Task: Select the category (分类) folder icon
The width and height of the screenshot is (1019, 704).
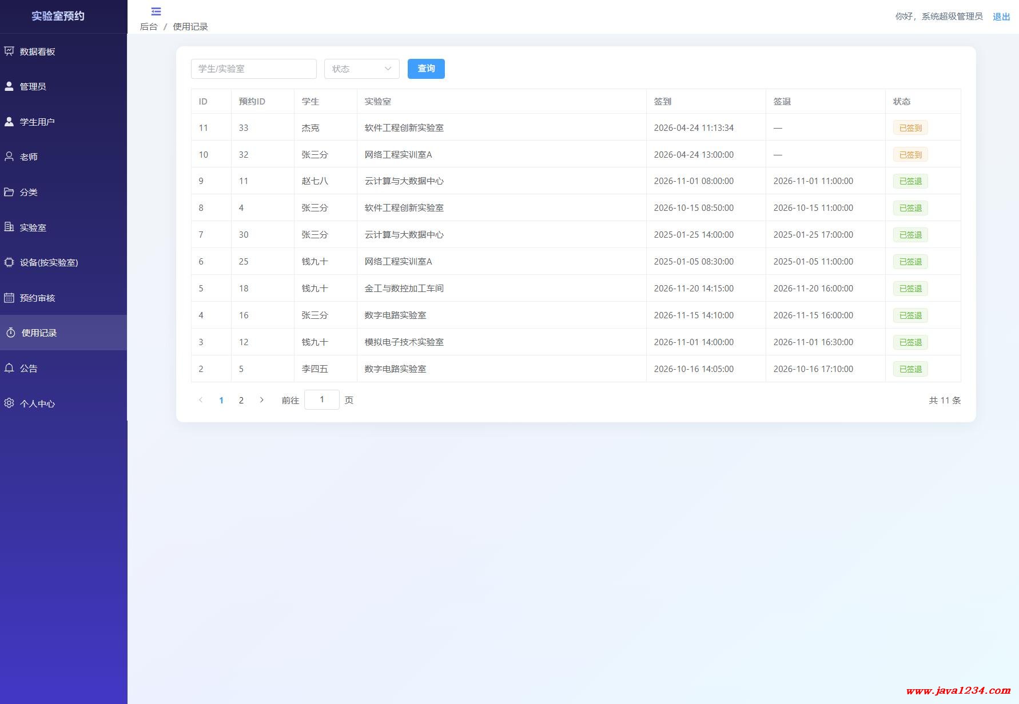Action: click(9, 192)
